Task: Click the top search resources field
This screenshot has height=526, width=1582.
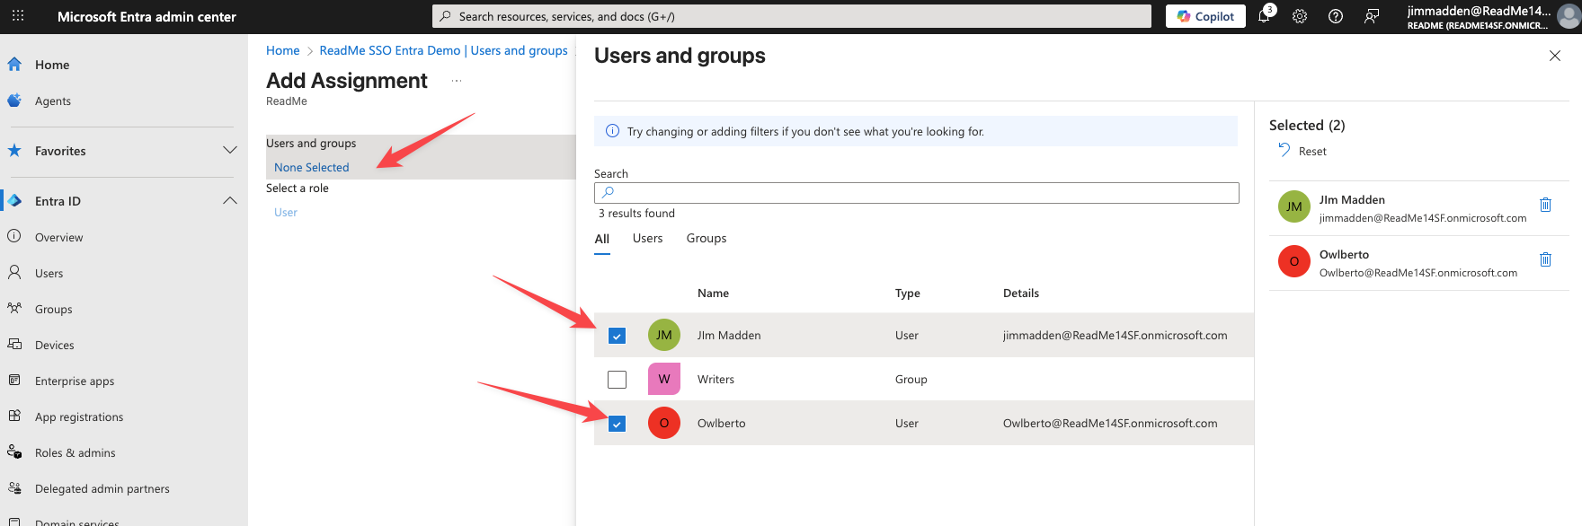Action: point(792,16)
